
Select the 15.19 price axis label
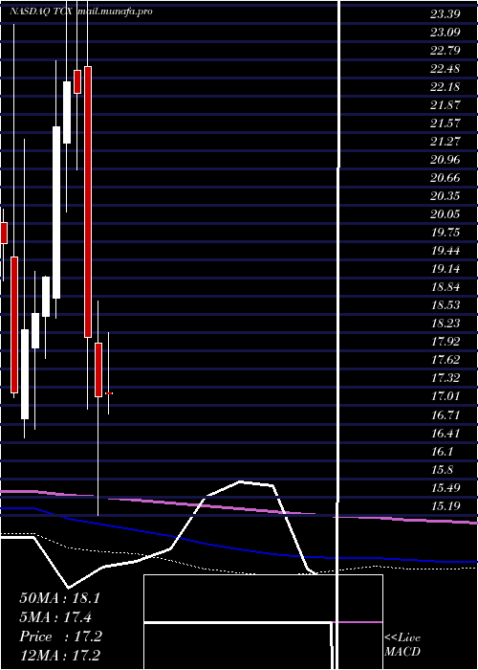(x=445, y=506)
